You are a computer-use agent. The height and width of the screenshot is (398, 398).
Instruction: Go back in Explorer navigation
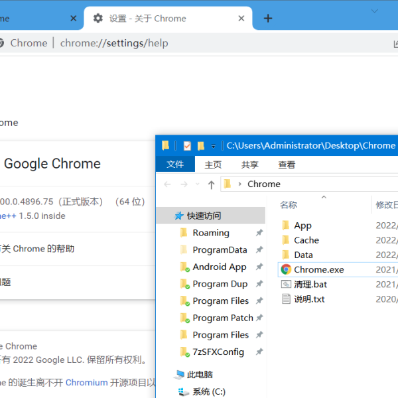click(x=167, y=184)
